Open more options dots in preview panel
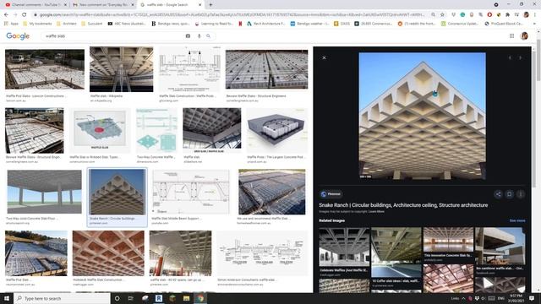 pos(521,194)
